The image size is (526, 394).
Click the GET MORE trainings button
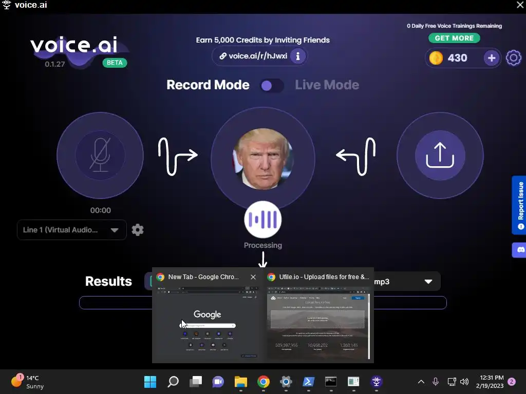tap(454, 38)
